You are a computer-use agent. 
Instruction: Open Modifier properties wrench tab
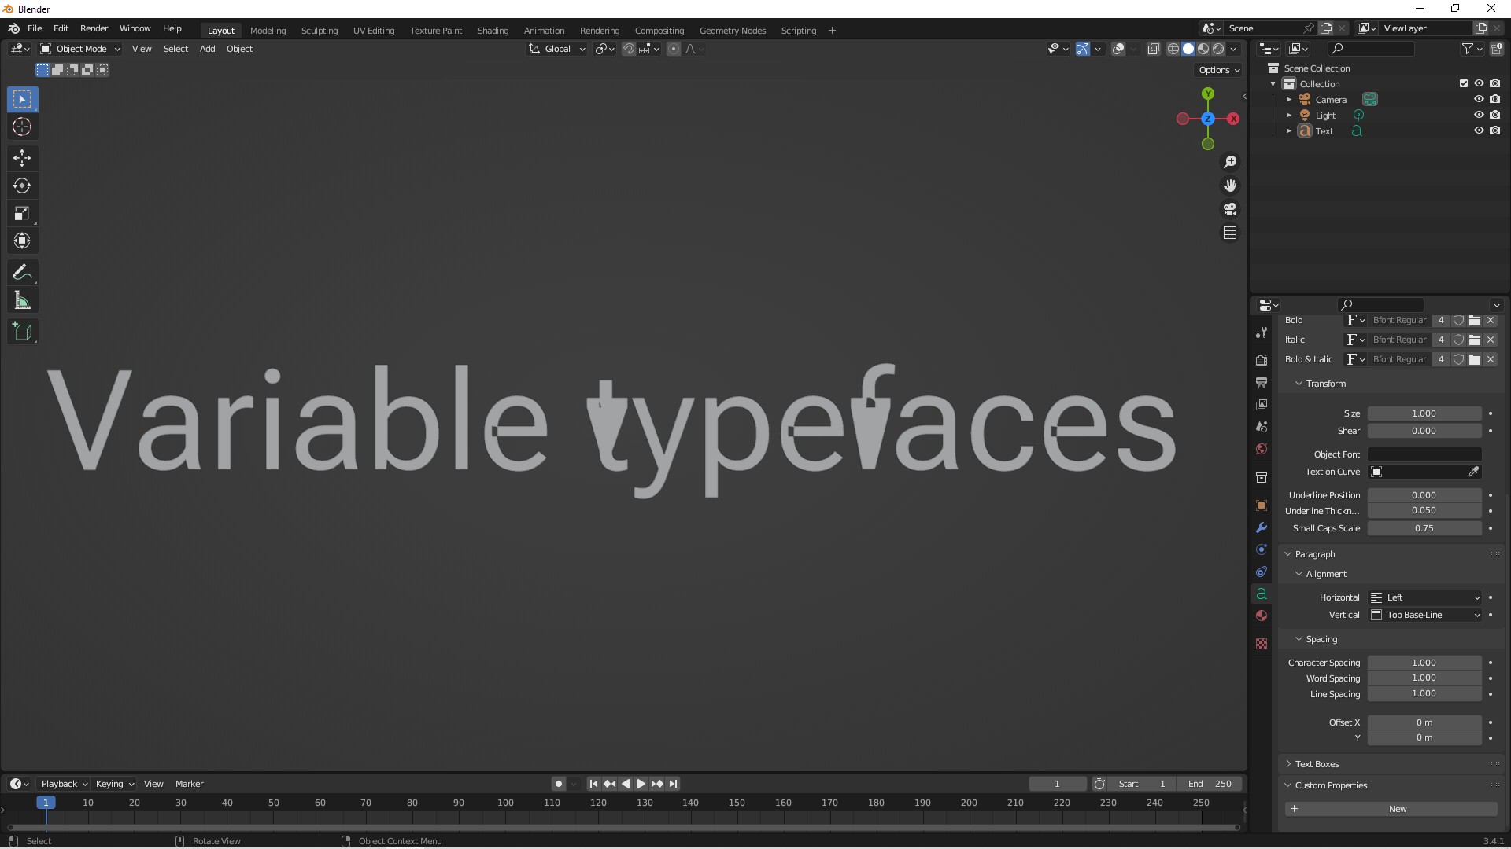point(1262,527)
